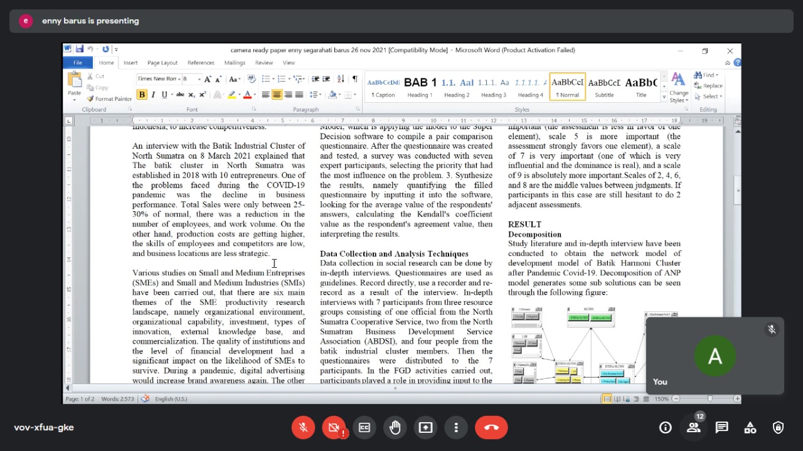803x451 pixels.
Task: Open meeting details info icon
Action: click(665, 428)
